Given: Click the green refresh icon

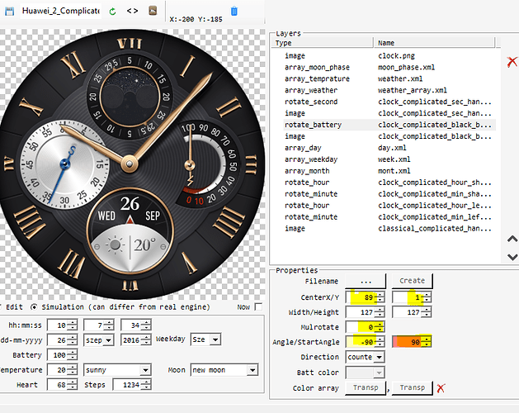Looking at the screenshot, I should (x=112, y=12).
